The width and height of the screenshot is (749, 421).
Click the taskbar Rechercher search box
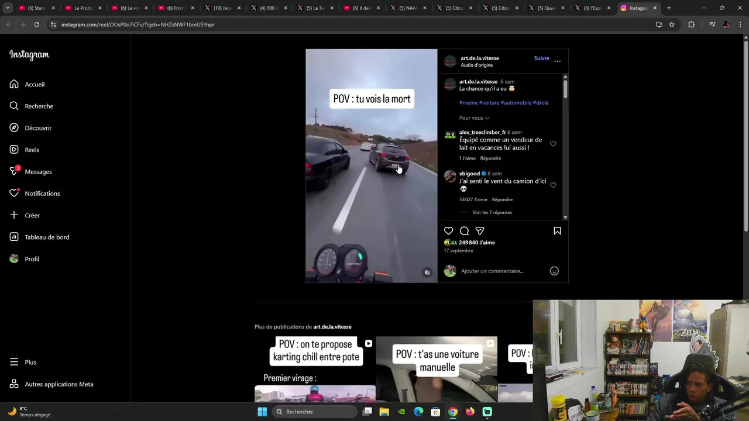tap(315, 412)
